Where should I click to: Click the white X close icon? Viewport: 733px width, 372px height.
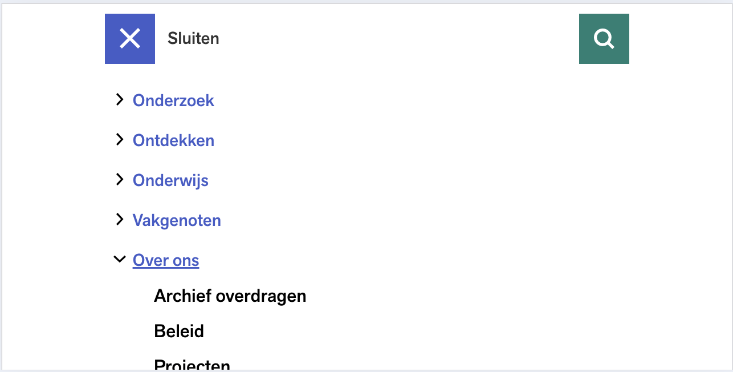click(130, 39)
